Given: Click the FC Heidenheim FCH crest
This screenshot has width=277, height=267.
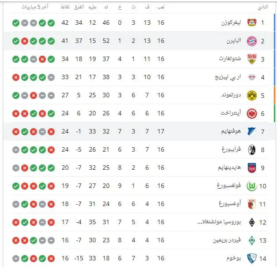Looking at the screenshot, I should [251, 168].
